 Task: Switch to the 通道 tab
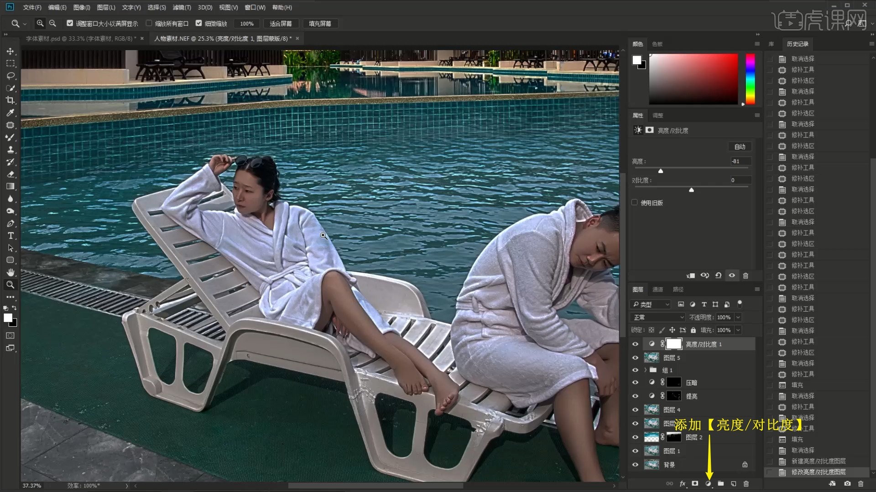click(x=657, y=289)
